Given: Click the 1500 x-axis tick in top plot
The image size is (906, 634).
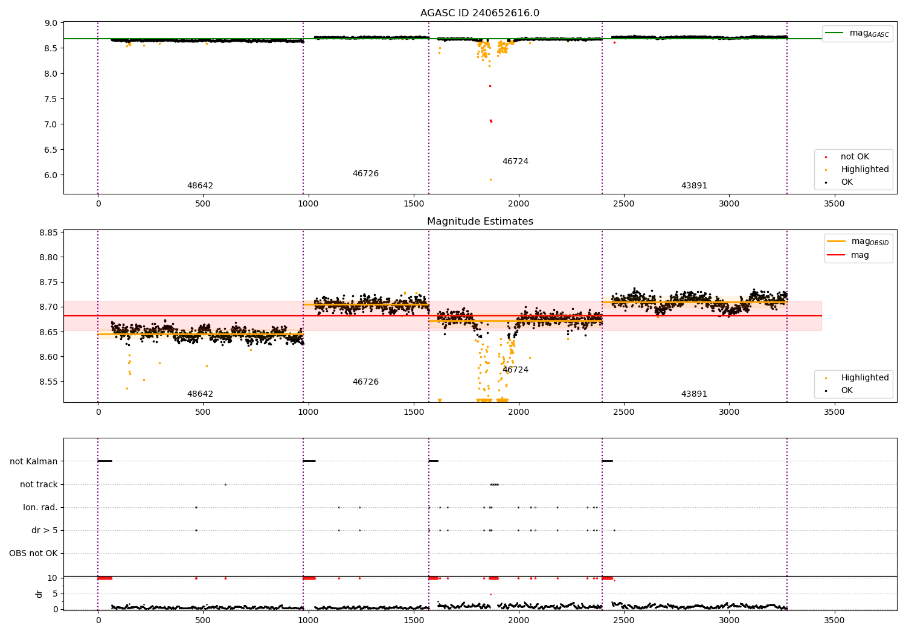Looking at the screenshot, I should (414, 204).
